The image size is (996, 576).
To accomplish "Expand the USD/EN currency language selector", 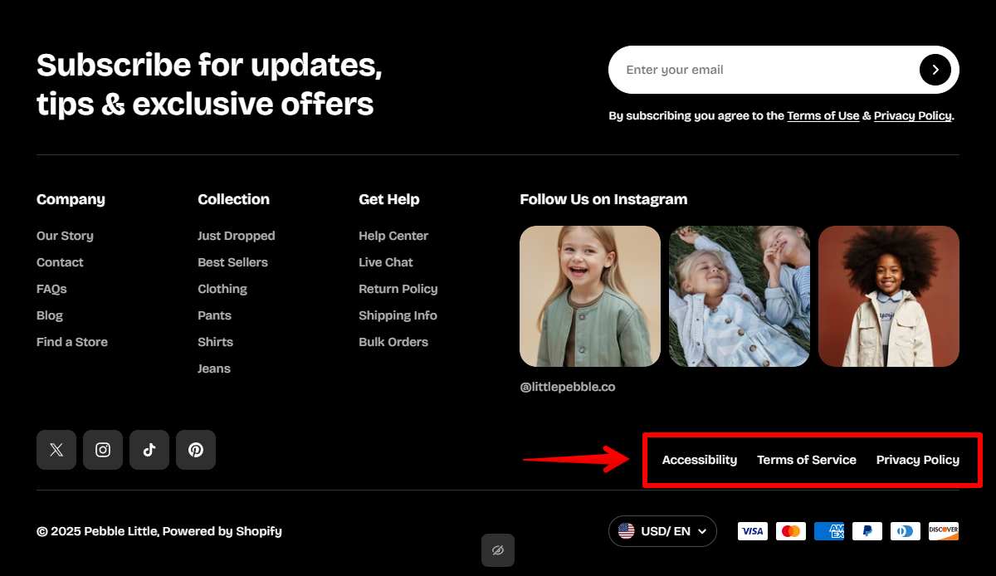I will [x=662, y=531].
